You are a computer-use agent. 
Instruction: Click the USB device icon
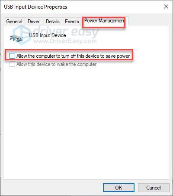coord(16,38)
